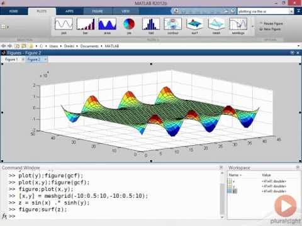302x226 pixels.
Task: Click the 'plot(x,y);figure(gcf);' command line
Action: coord(54,183)
